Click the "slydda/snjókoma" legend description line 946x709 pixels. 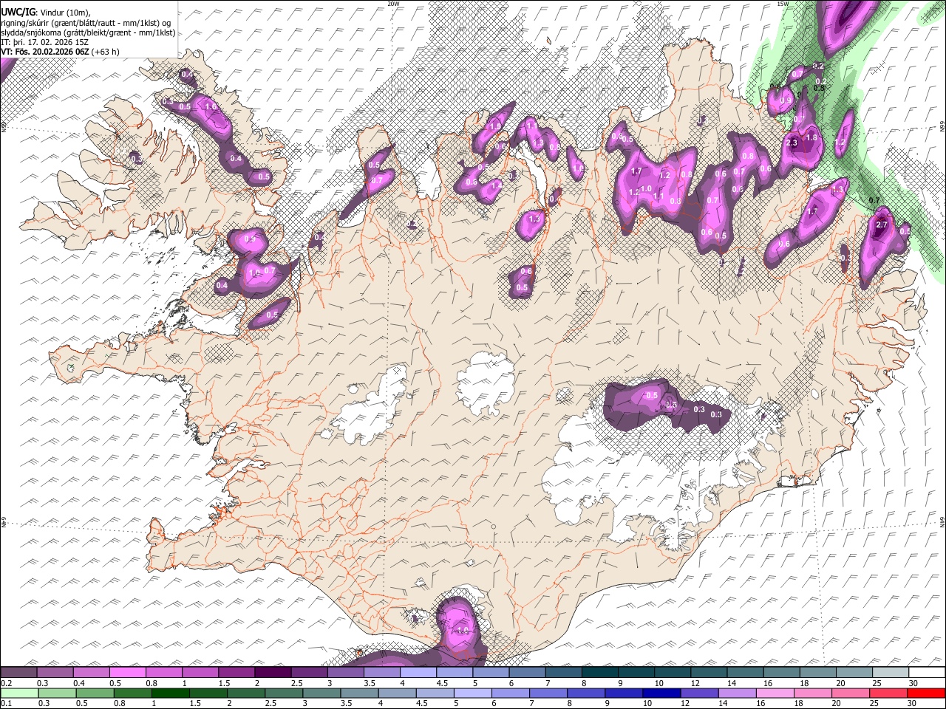tap(88, 32)
